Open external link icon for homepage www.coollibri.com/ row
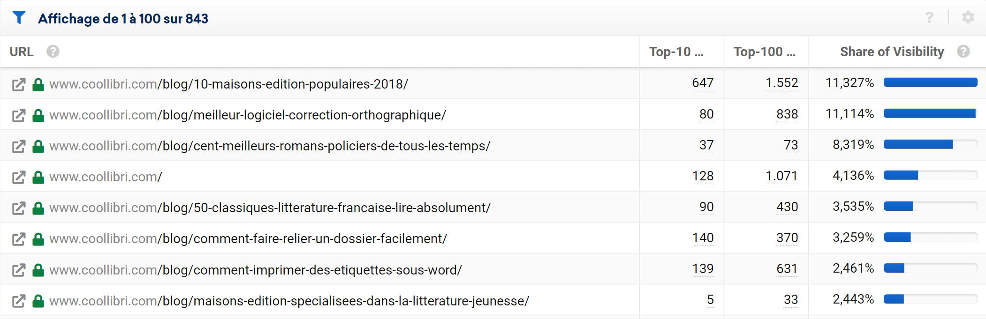 tap(19, 177)
